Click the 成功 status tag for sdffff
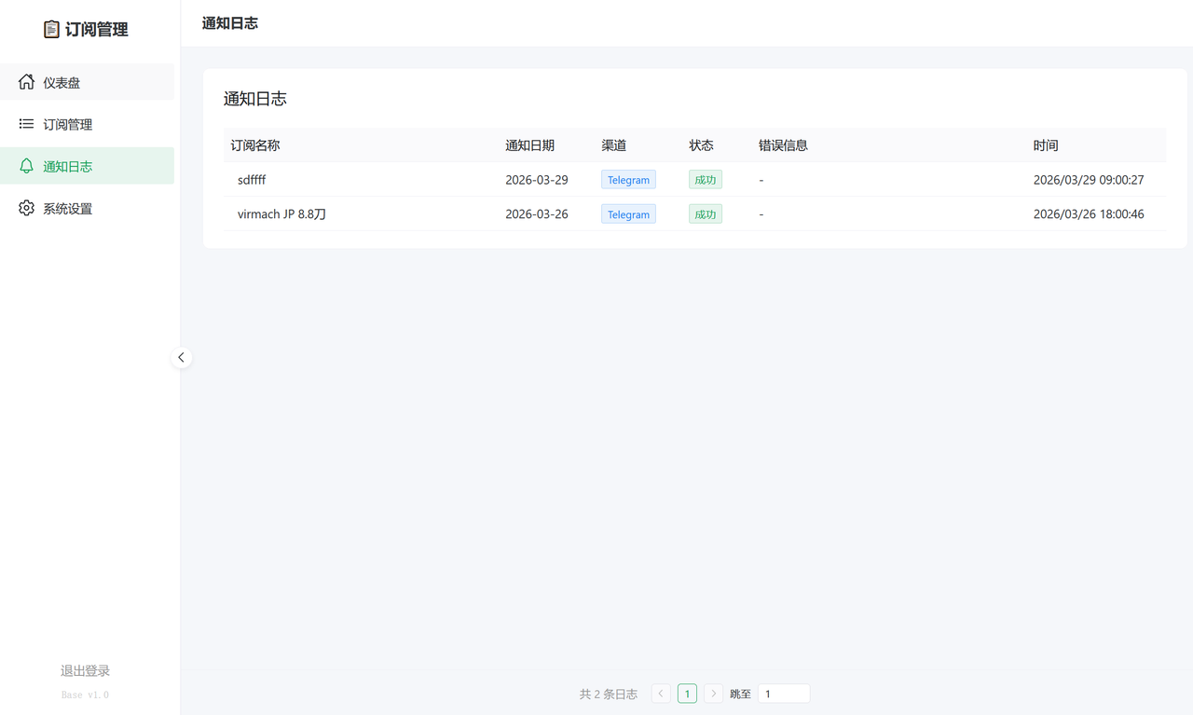The image size is (1193, 715). 706,180
